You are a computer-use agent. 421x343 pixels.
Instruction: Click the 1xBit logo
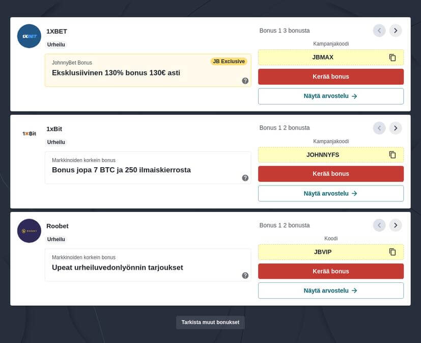click(29, 134)
